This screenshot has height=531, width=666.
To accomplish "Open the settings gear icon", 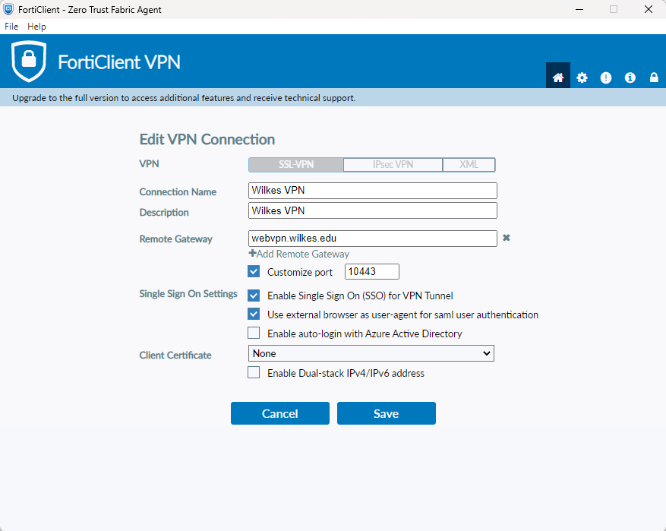I will click(582, 77).
